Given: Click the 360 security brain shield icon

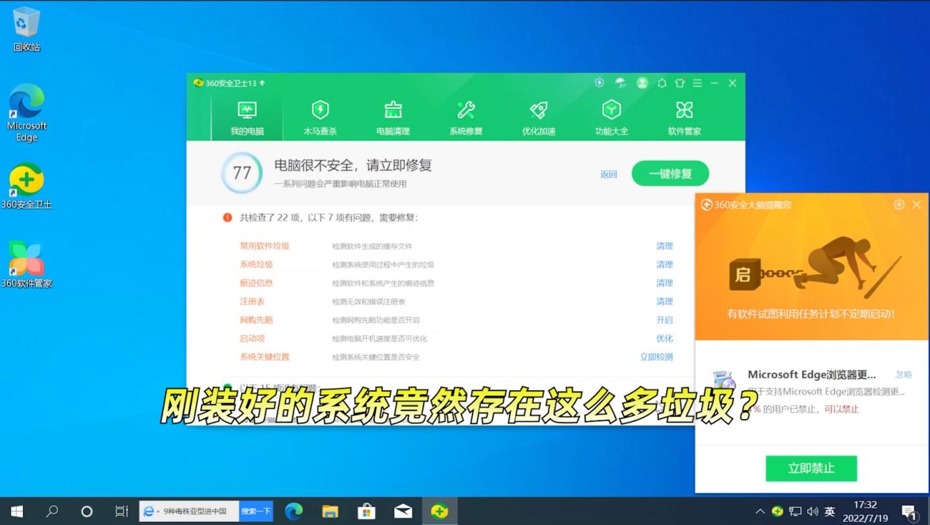Looking at the screenshot, I should (x=600, y=83).
